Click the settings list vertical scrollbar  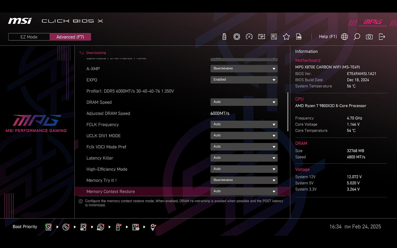(x=288, y=112)
